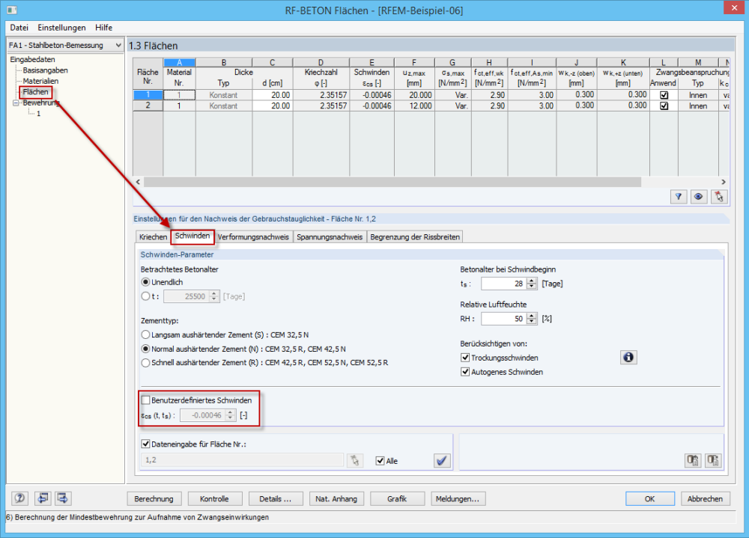The height and width of the screenshot is (538, 749).
Task: Enable Benutzerdefiniertes Schwinden
Action: click(146, 400)
